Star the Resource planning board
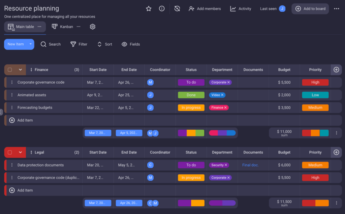Image resolution: width=345 pixels, height=214 pixels. pyautogui.click(x=149, y=9)
